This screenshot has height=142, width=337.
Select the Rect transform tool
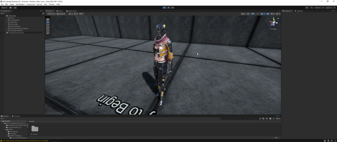(x=48, y=30)
